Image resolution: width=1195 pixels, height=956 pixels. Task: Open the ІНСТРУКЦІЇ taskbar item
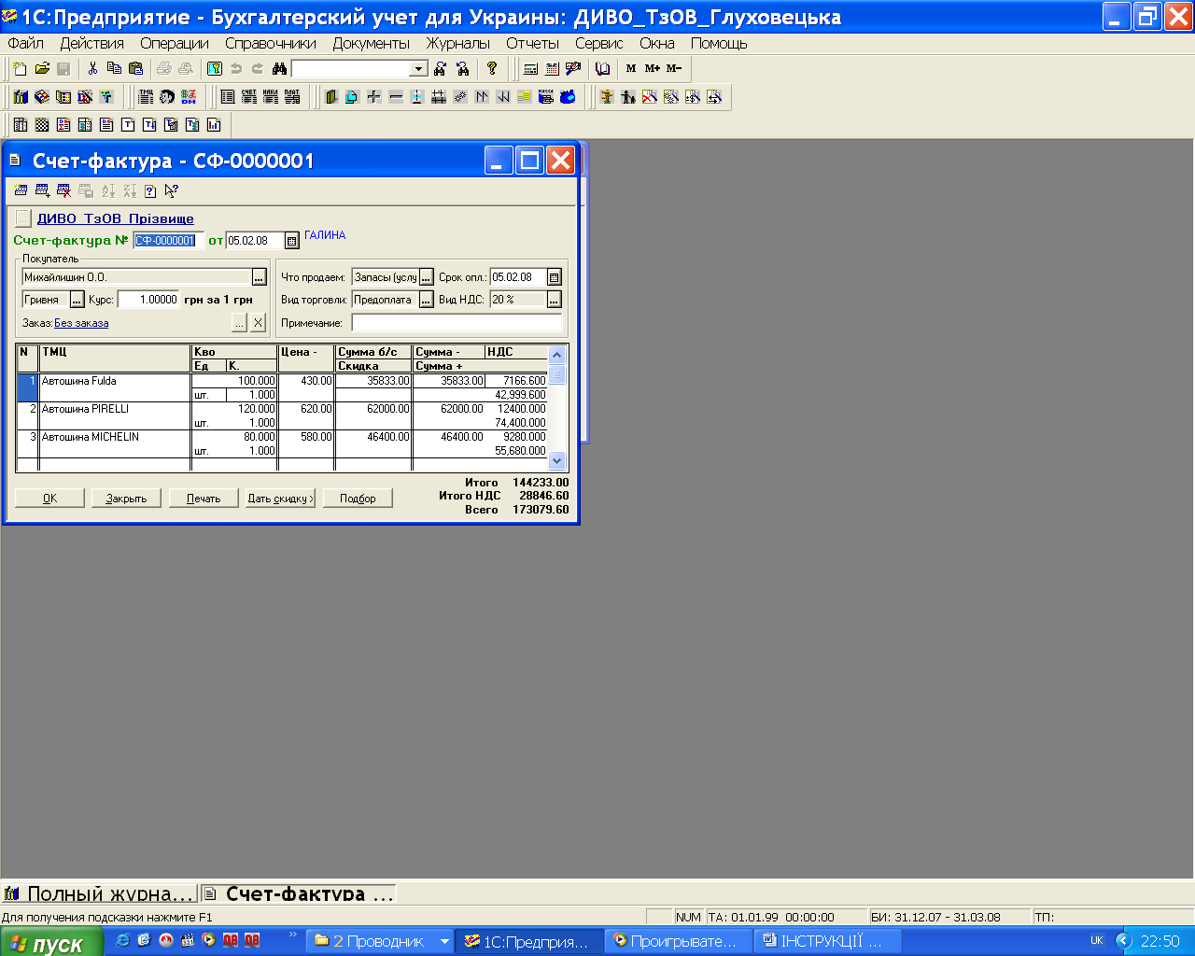tap(827, 941)
